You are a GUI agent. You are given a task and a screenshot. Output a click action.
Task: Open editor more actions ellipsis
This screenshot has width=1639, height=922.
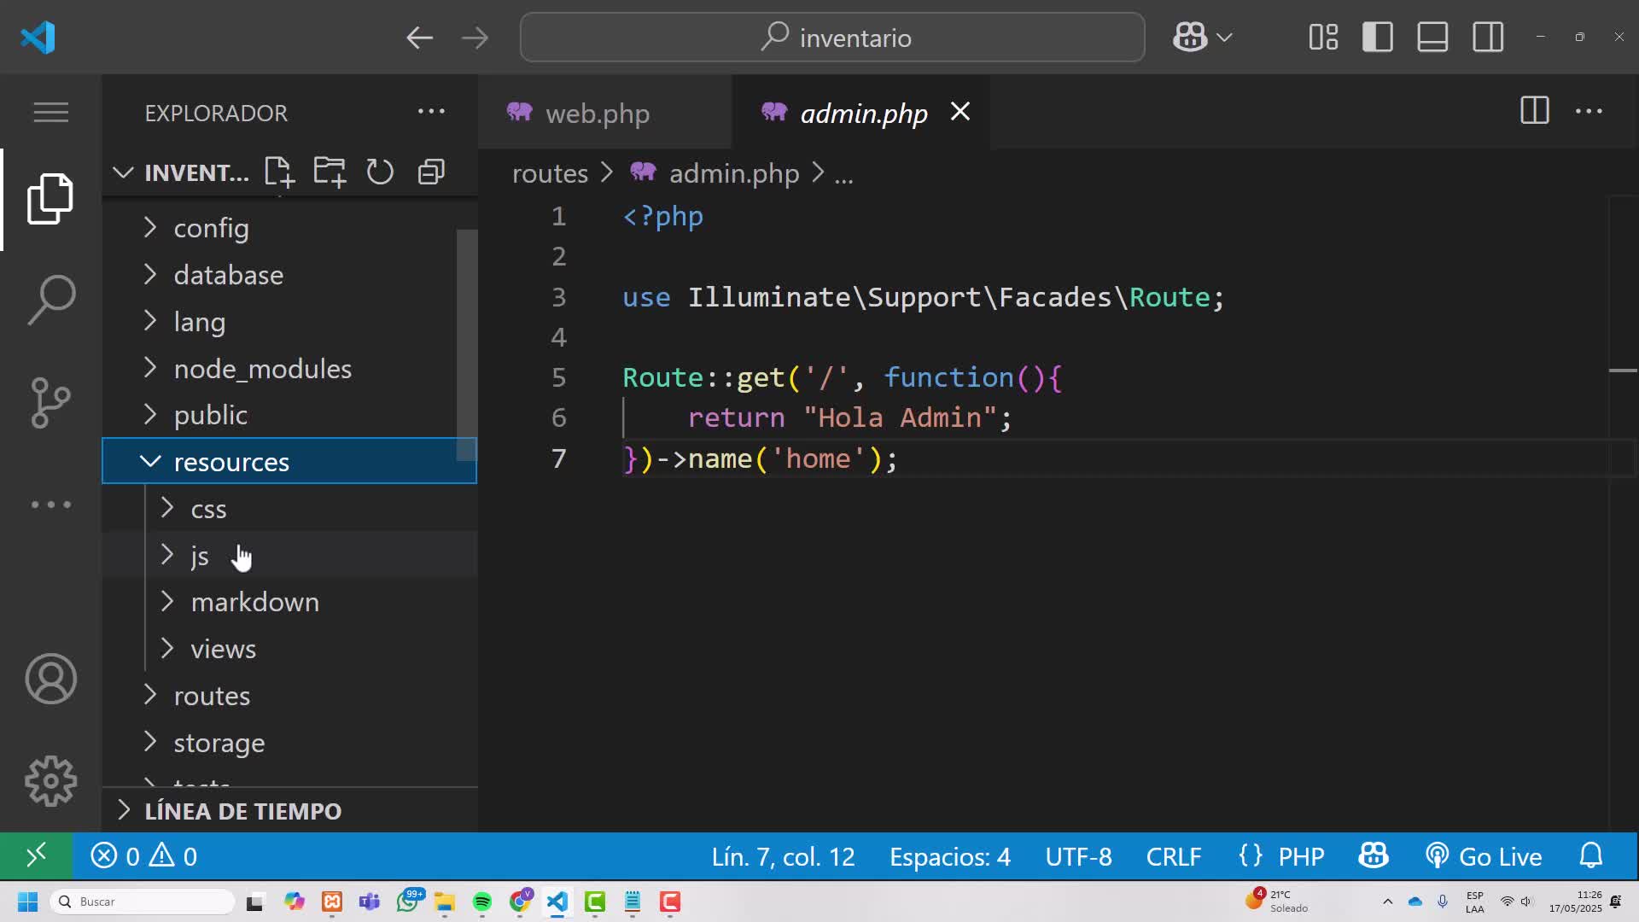[x=1589, y=111]
